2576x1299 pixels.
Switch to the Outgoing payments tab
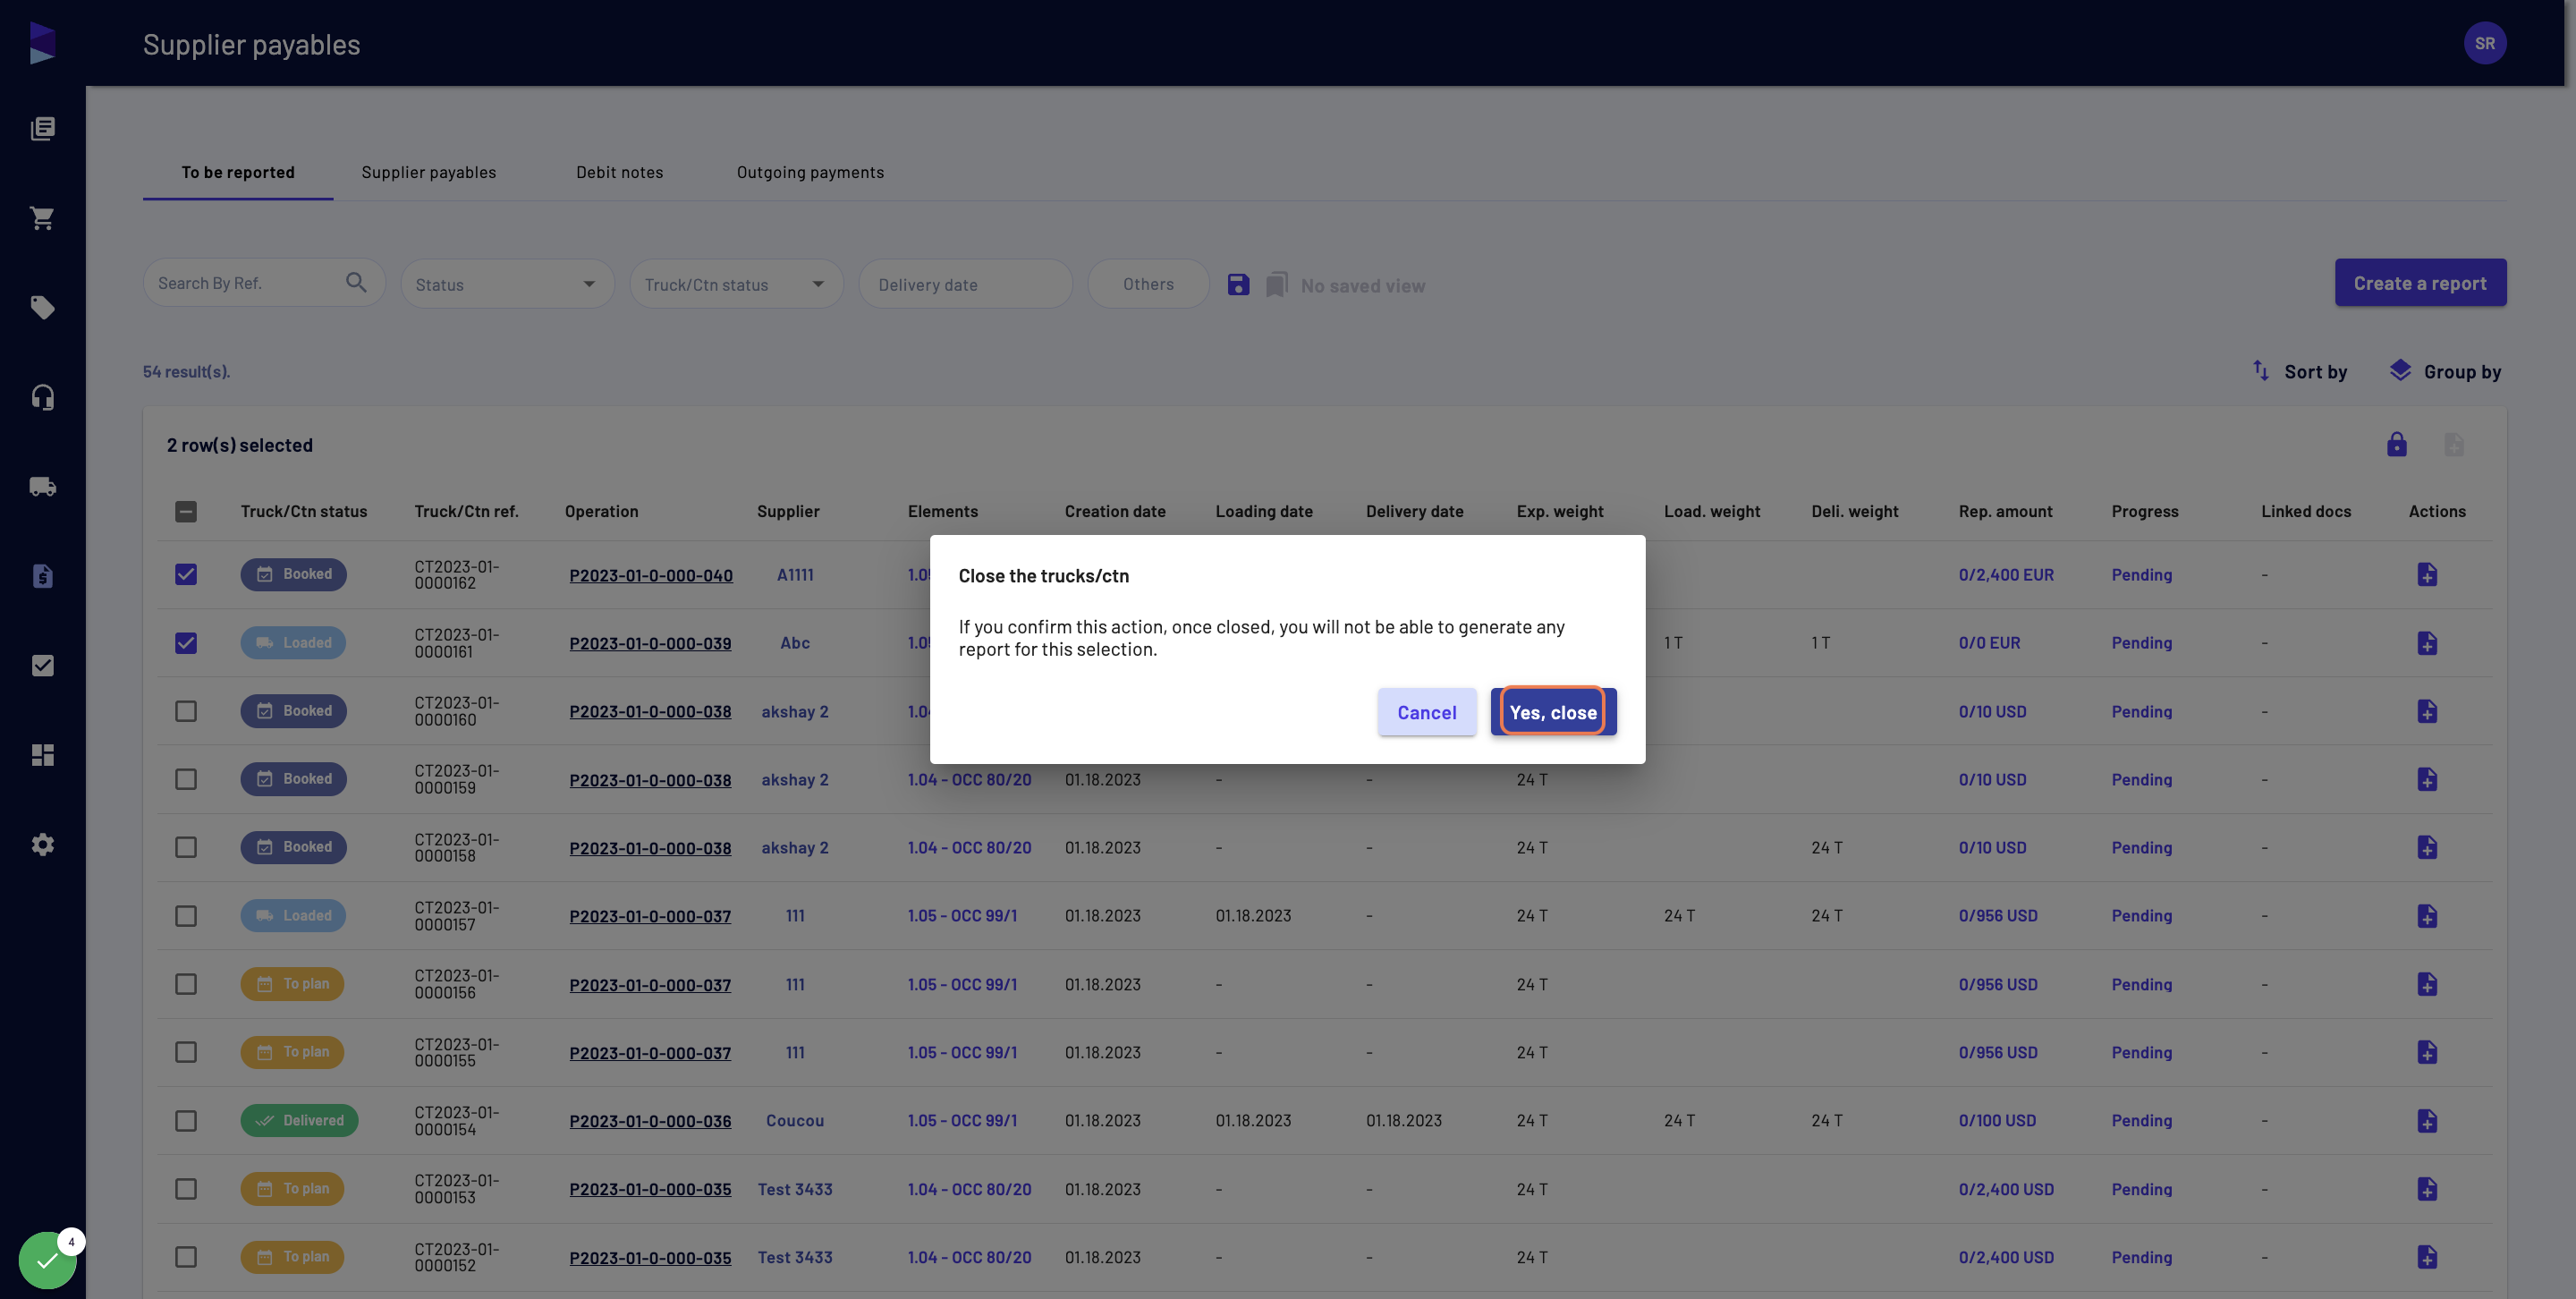click(810, 172)
